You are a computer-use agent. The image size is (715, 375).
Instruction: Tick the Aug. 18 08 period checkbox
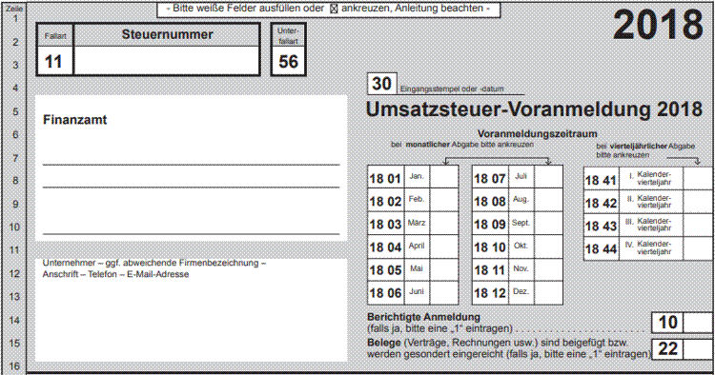548,200
